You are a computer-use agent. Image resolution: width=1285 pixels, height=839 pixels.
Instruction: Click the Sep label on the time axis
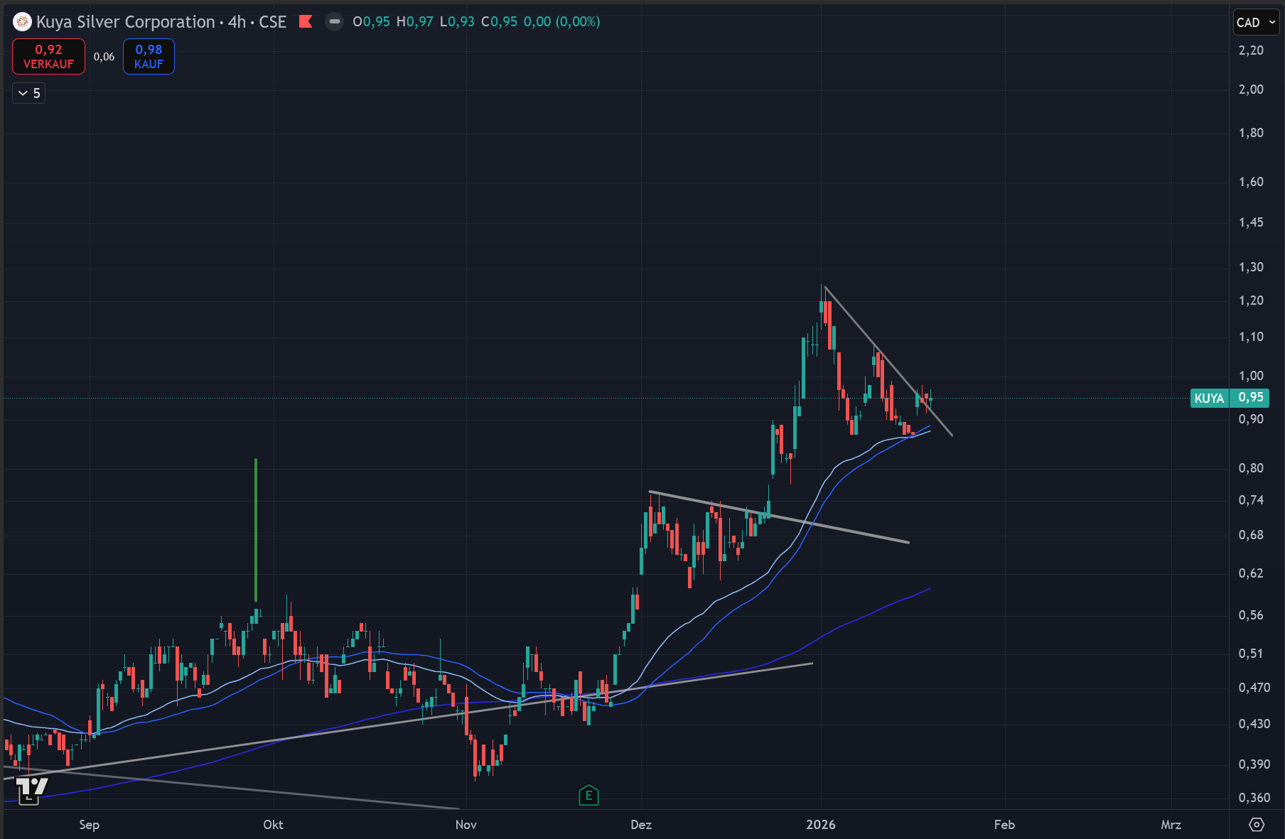89,825
